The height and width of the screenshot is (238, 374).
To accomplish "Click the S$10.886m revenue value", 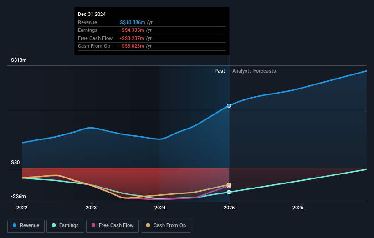I will 133,22.
